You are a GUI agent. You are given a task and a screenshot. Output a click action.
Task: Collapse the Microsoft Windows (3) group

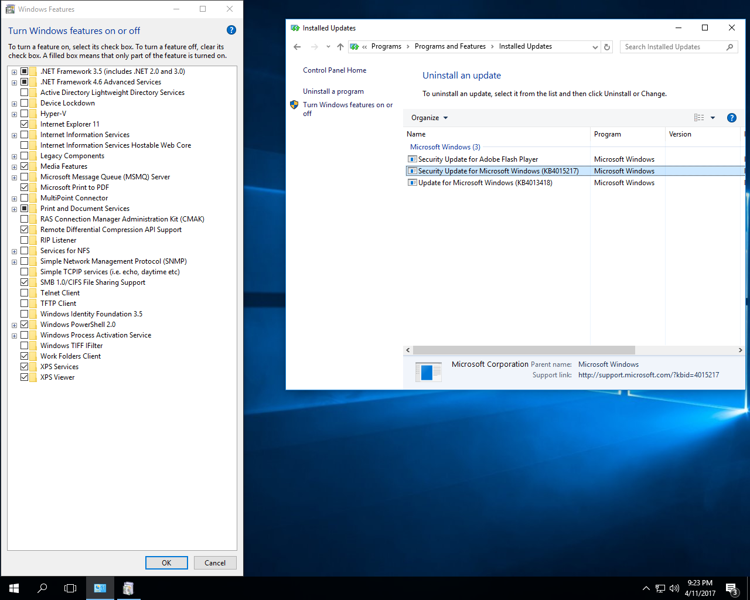click(445, 147)
